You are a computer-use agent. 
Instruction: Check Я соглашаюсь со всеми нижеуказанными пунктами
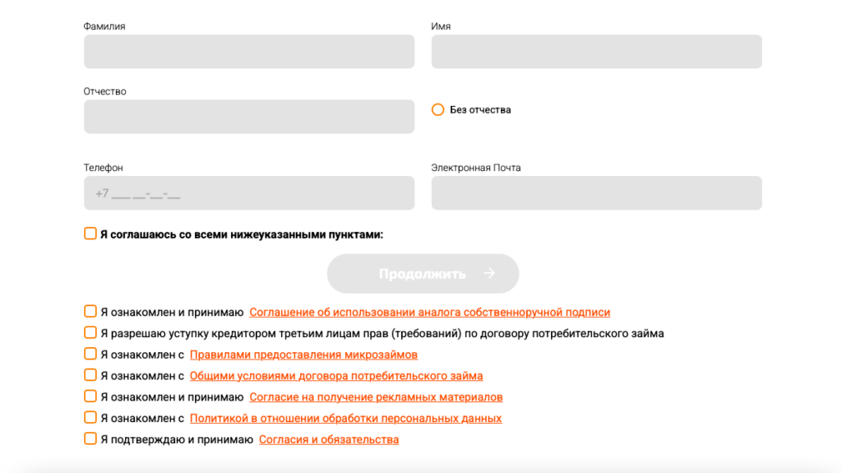[90, 234]
